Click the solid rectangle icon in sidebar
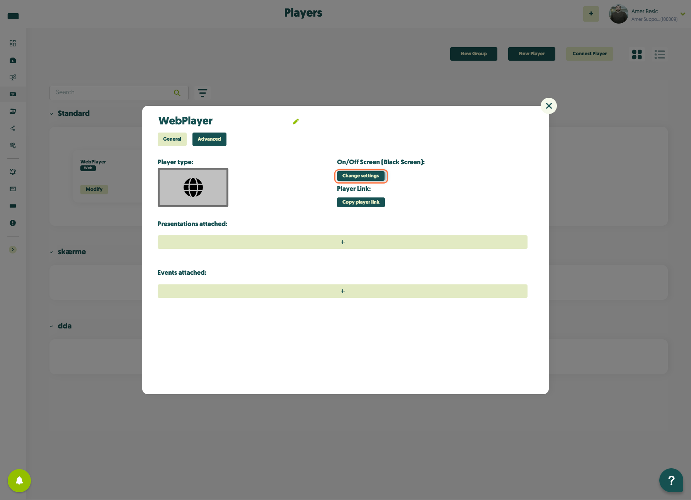This screenshot has height=500, width=691. 13,206
